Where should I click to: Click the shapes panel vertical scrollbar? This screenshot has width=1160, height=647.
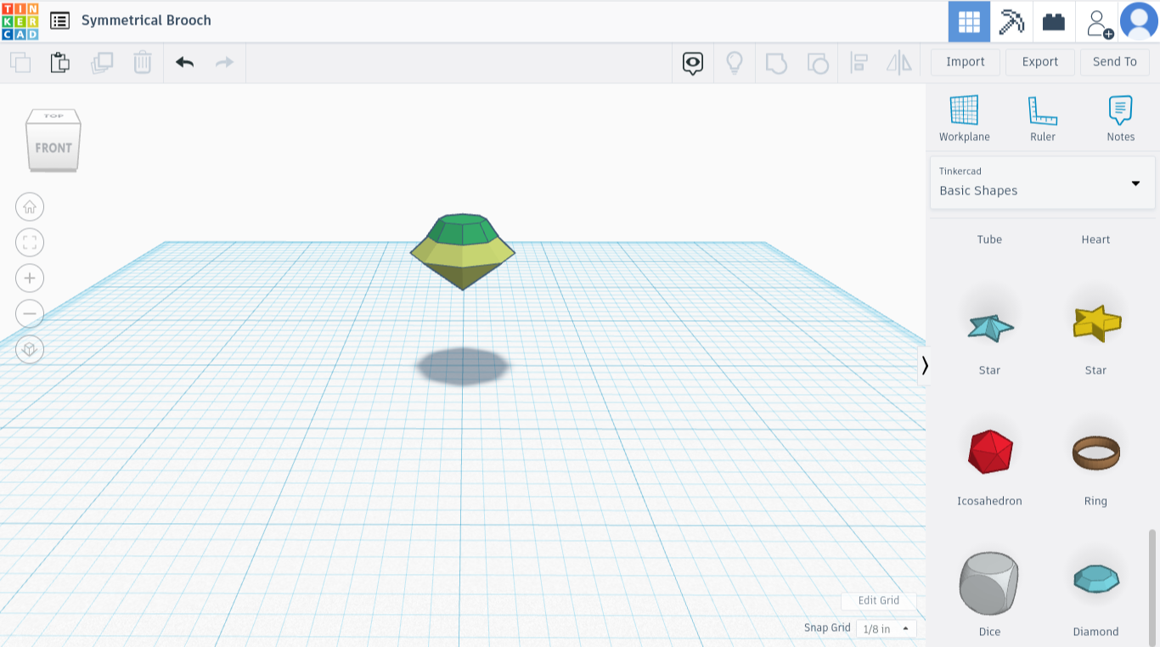(x=1152, y=586)
